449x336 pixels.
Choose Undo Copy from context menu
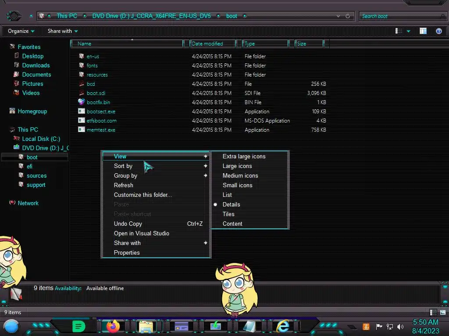tap(156, 224)
